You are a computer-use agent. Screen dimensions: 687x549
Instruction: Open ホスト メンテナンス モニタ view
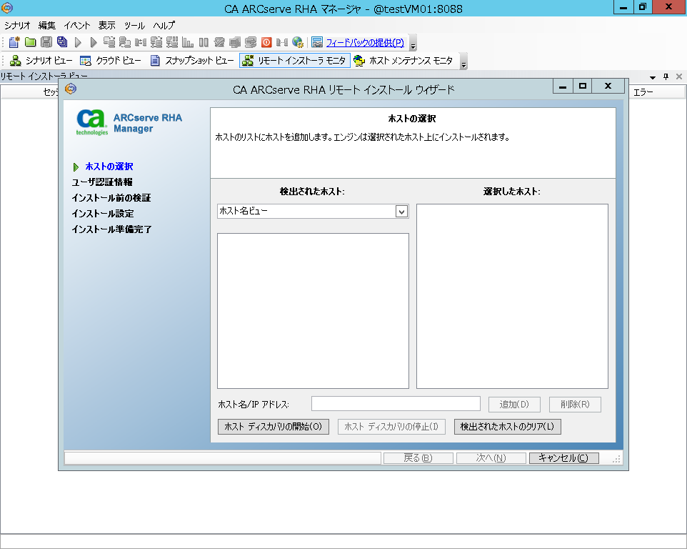[x=403, y=61]
